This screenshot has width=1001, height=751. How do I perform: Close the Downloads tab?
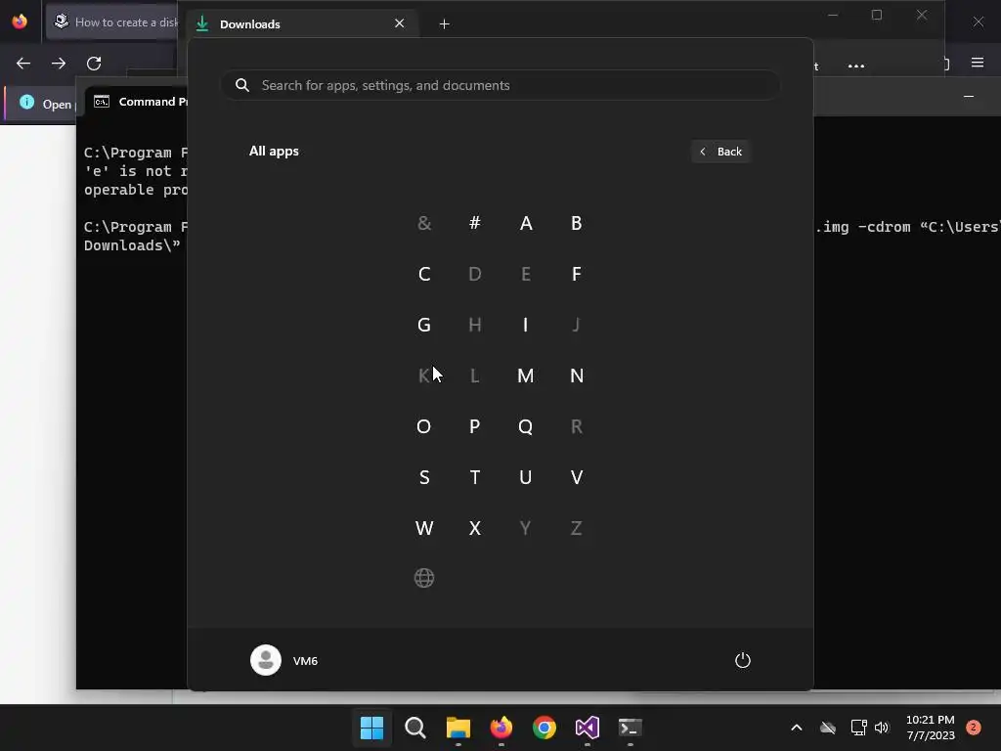[400, 23]
